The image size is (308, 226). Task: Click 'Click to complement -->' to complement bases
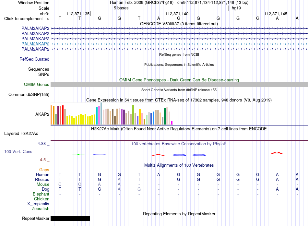[x=27, y=19]
